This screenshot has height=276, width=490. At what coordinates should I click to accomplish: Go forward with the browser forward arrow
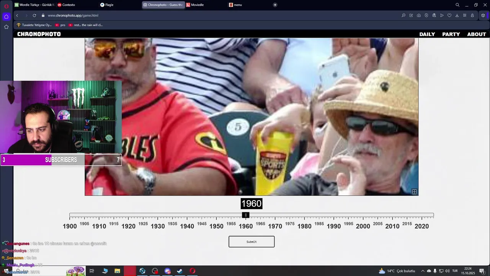pyautogui.click(x=26, y=15)
